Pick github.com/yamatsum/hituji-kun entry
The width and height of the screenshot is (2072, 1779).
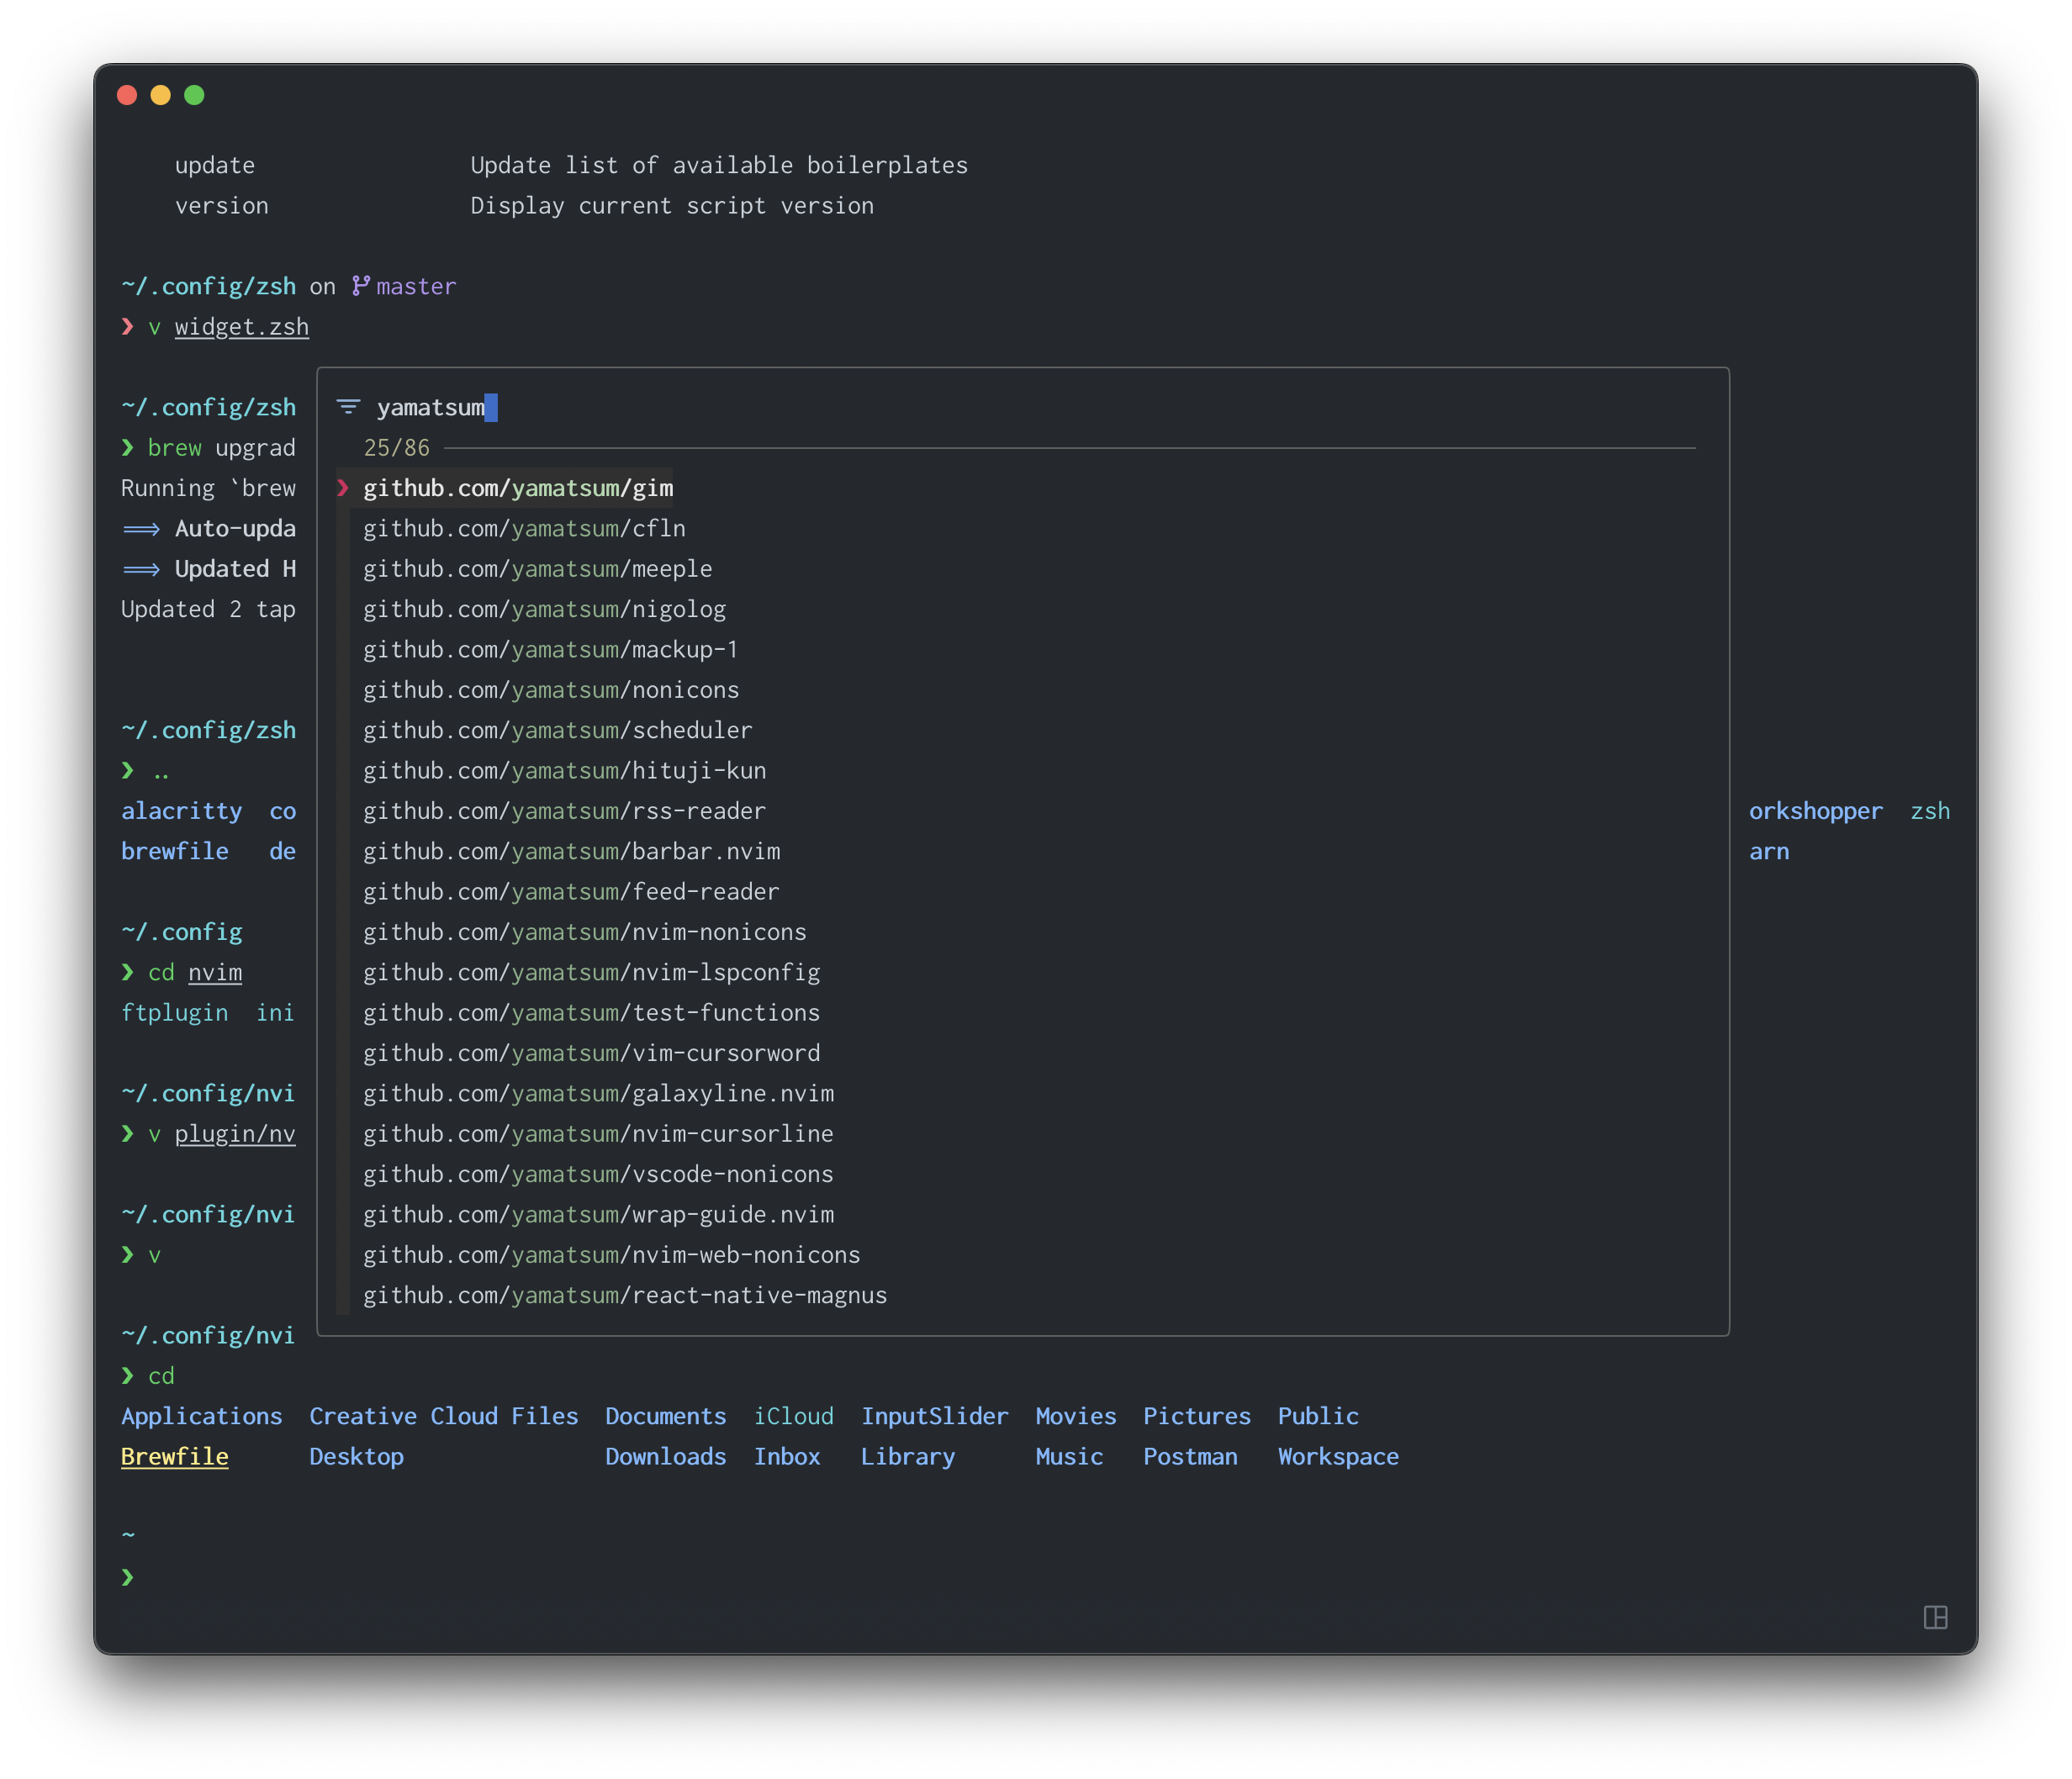pos(565,771)
